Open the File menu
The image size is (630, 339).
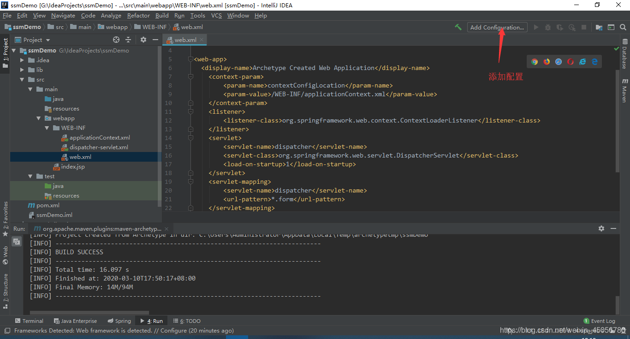7,15
